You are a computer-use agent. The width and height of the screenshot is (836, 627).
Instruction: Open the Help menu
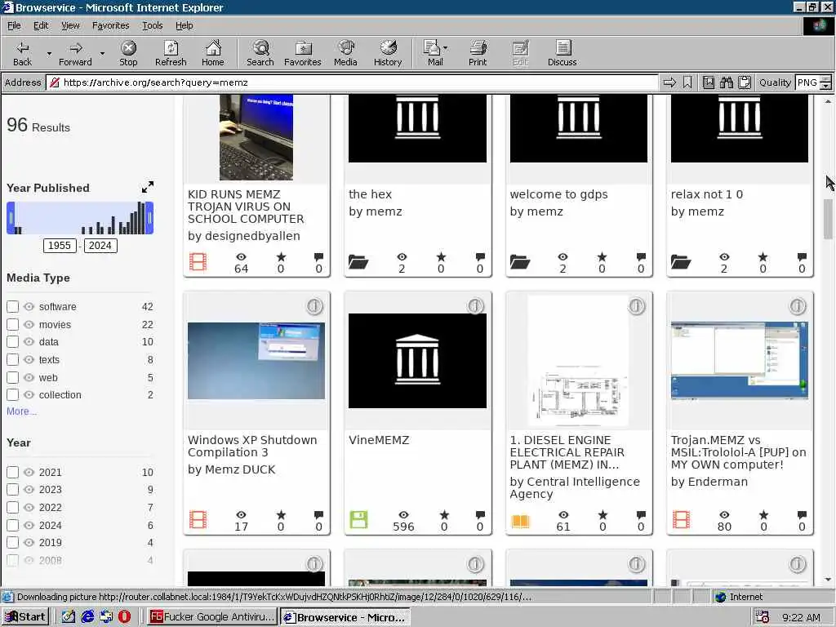coord(184,25)
